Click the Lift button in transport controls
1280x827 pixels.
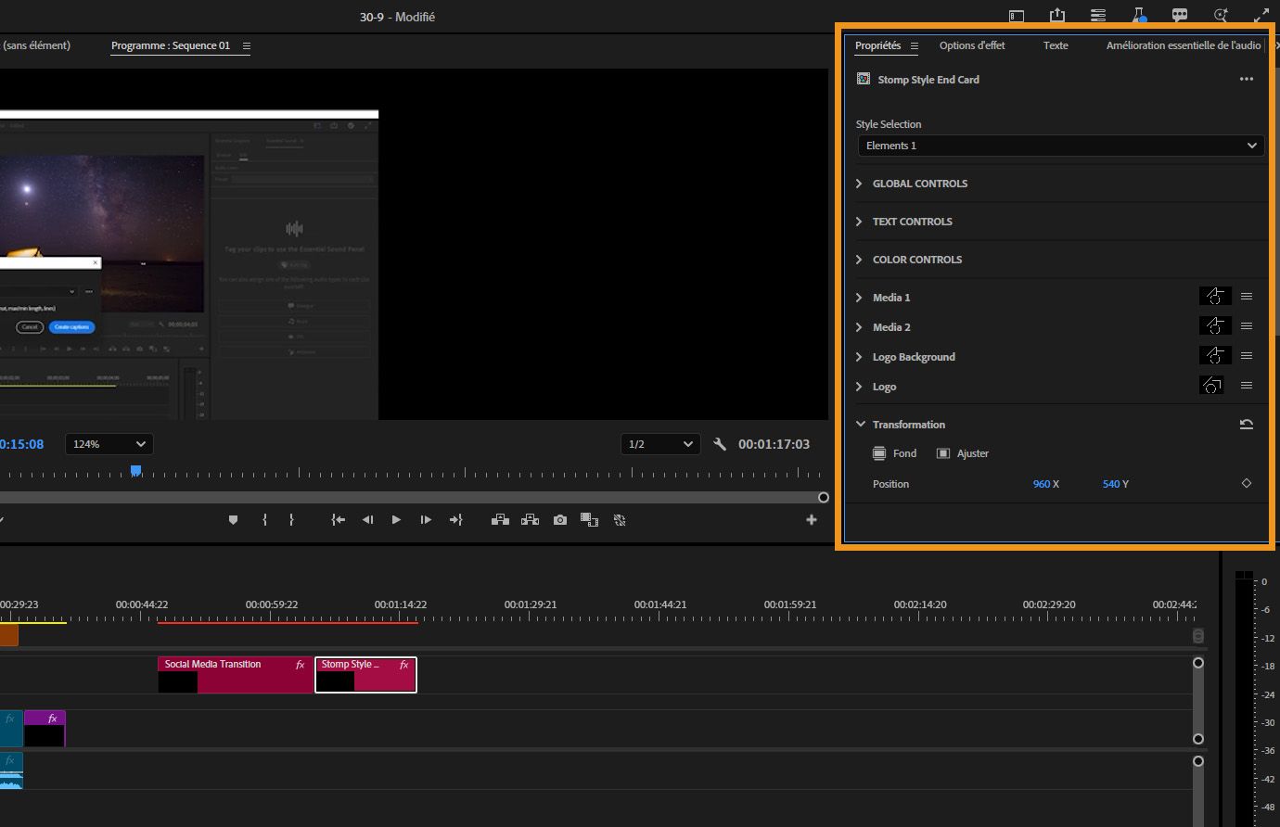pos(500,520)
